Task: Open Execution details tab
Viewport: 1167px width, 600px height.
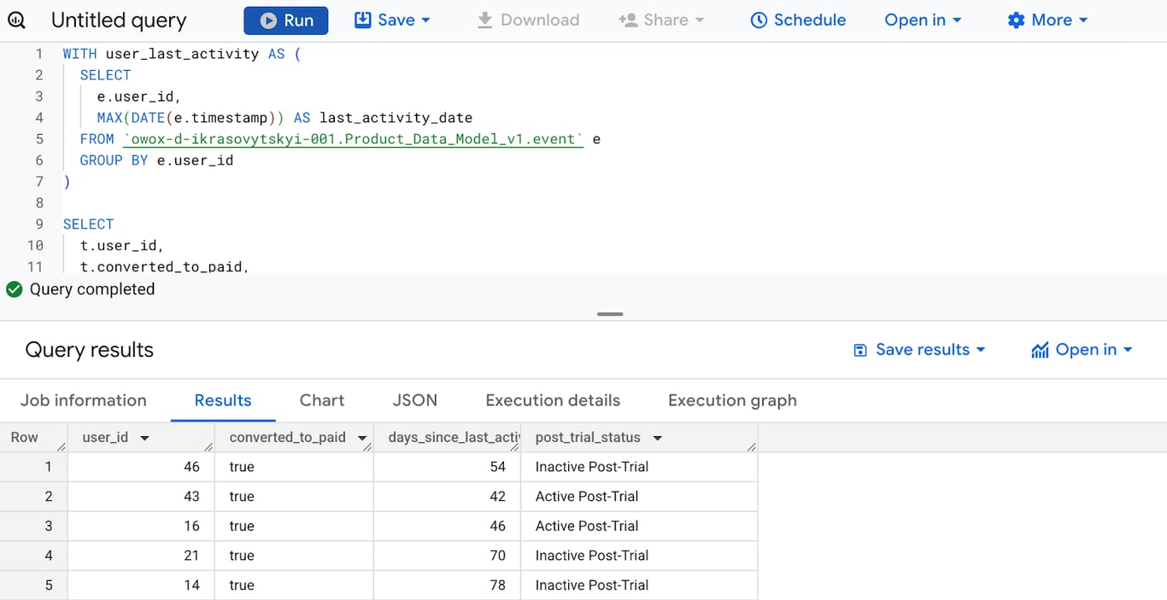Action: (x=553, y=400)
